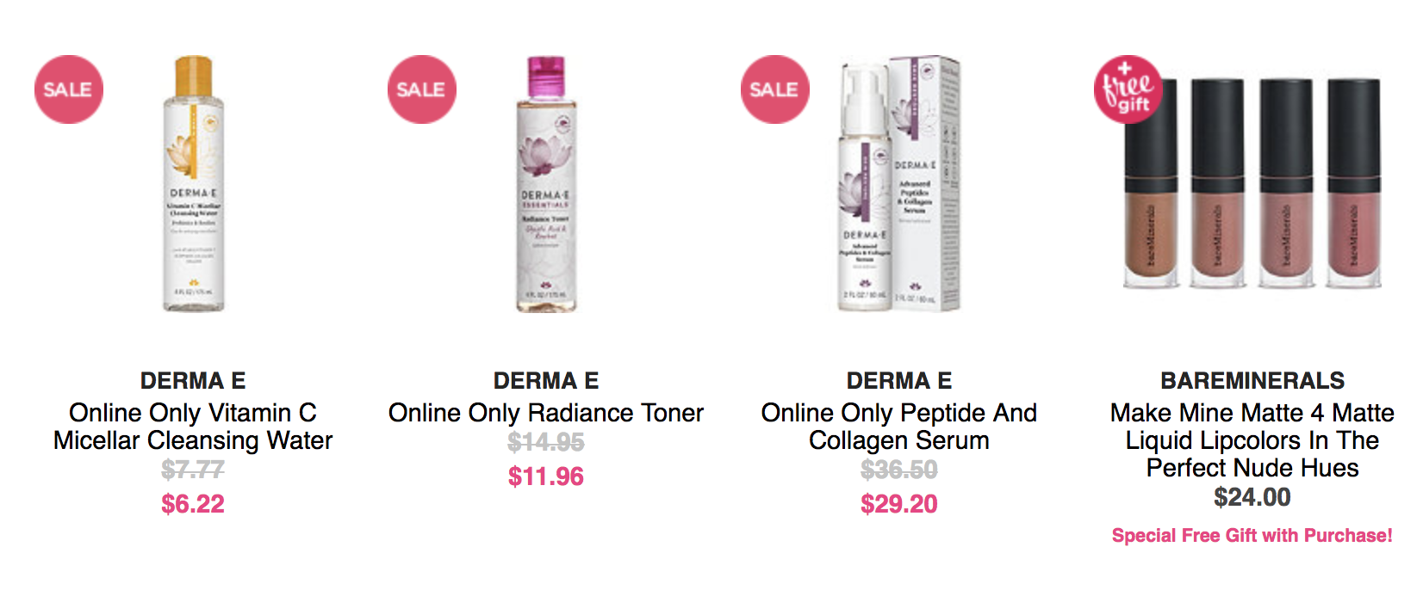
Task: Click Special Free Gift with Purchase link
Action: click(x=1252, y=535)
